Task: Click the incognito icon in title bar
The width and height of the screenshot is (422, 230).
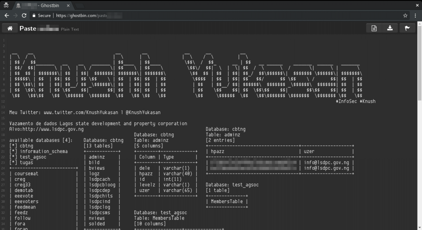Action: click(6, 5)
